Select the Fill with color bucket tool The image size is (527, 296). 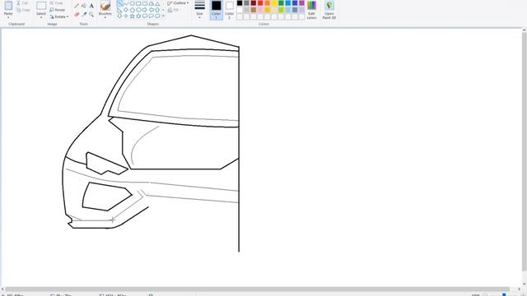pos(84,6)
